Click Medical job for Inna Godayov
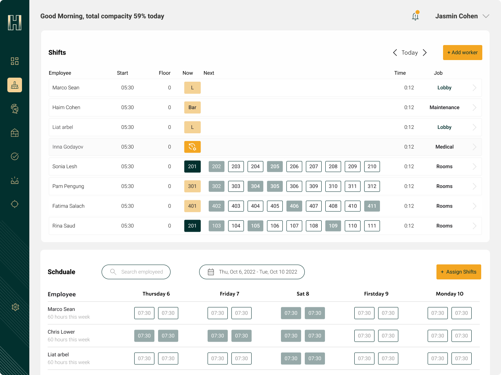The width and height of the screenshot is (501, 375). pyautogui.click(x=445, y=147)
